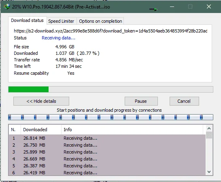The image size is (221, 182).
Task: Select connection row 2 with 26.750 MB
Action: tap(107, 145)
